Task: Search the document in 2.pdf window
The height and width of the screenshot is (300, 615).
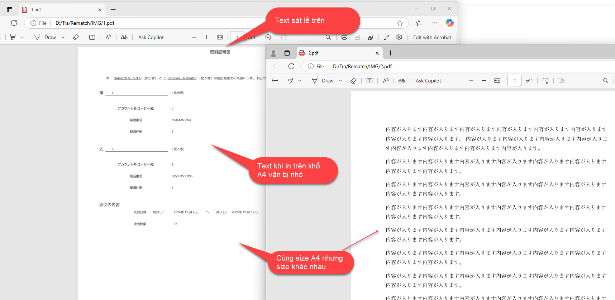Action: [x=605, y=81]
